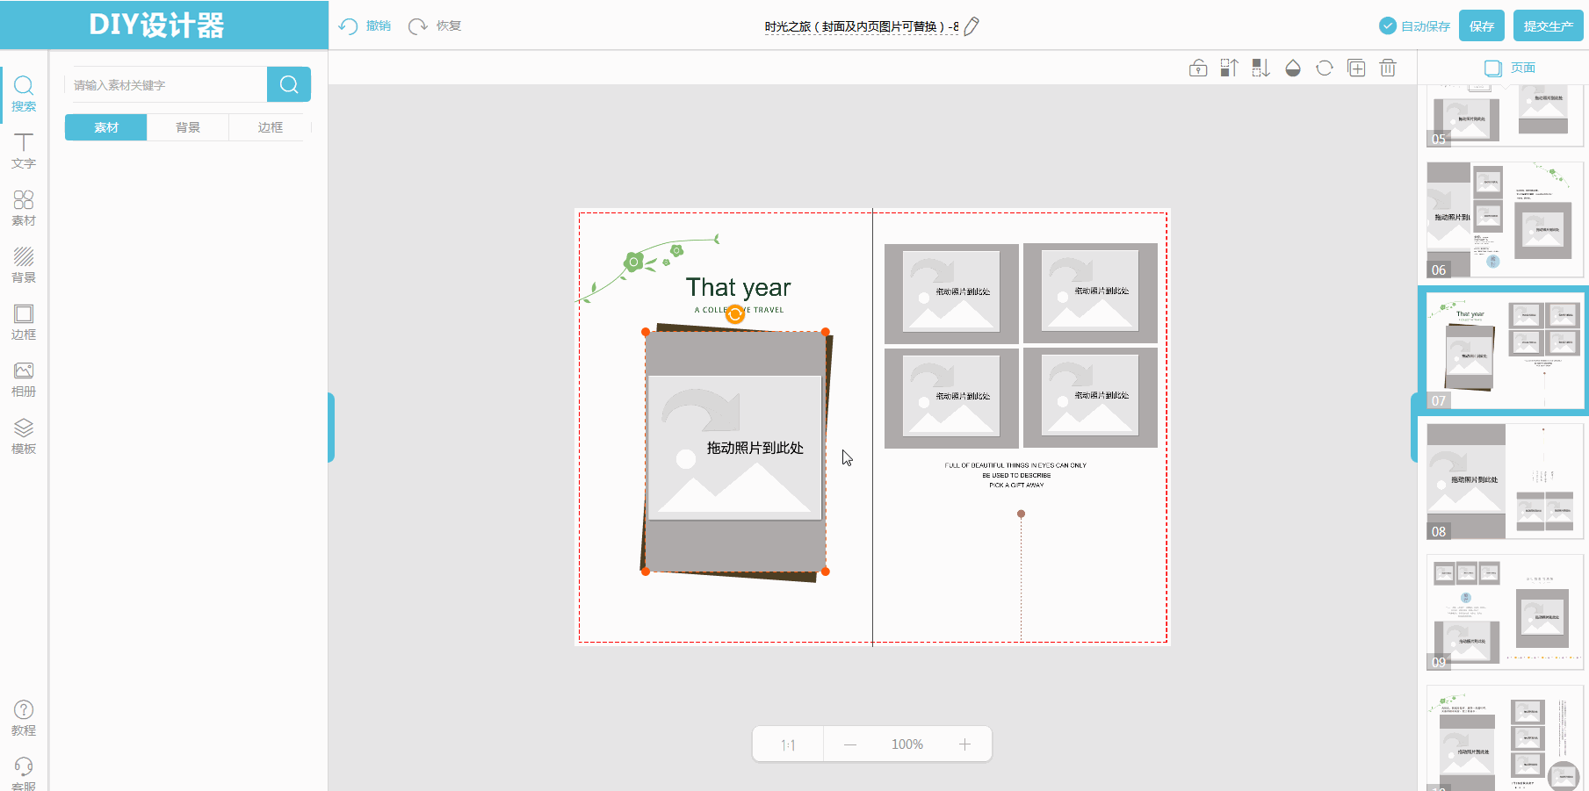Click the 保存 save button

pos(1482,26)
